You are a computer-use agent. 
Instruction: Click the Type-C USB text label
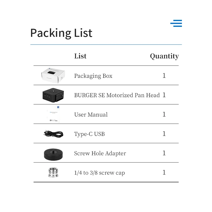pos(90,134)
